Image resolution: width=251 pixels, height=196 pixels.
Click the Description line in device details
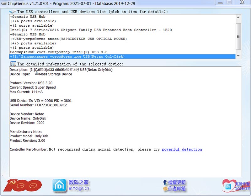pyautogui.click(x=61, y=70)
